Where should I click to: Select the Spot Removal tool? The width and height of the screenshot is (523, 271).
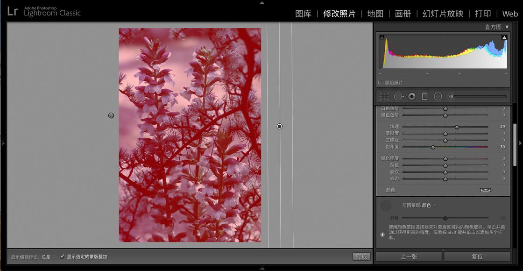[398, 96]
